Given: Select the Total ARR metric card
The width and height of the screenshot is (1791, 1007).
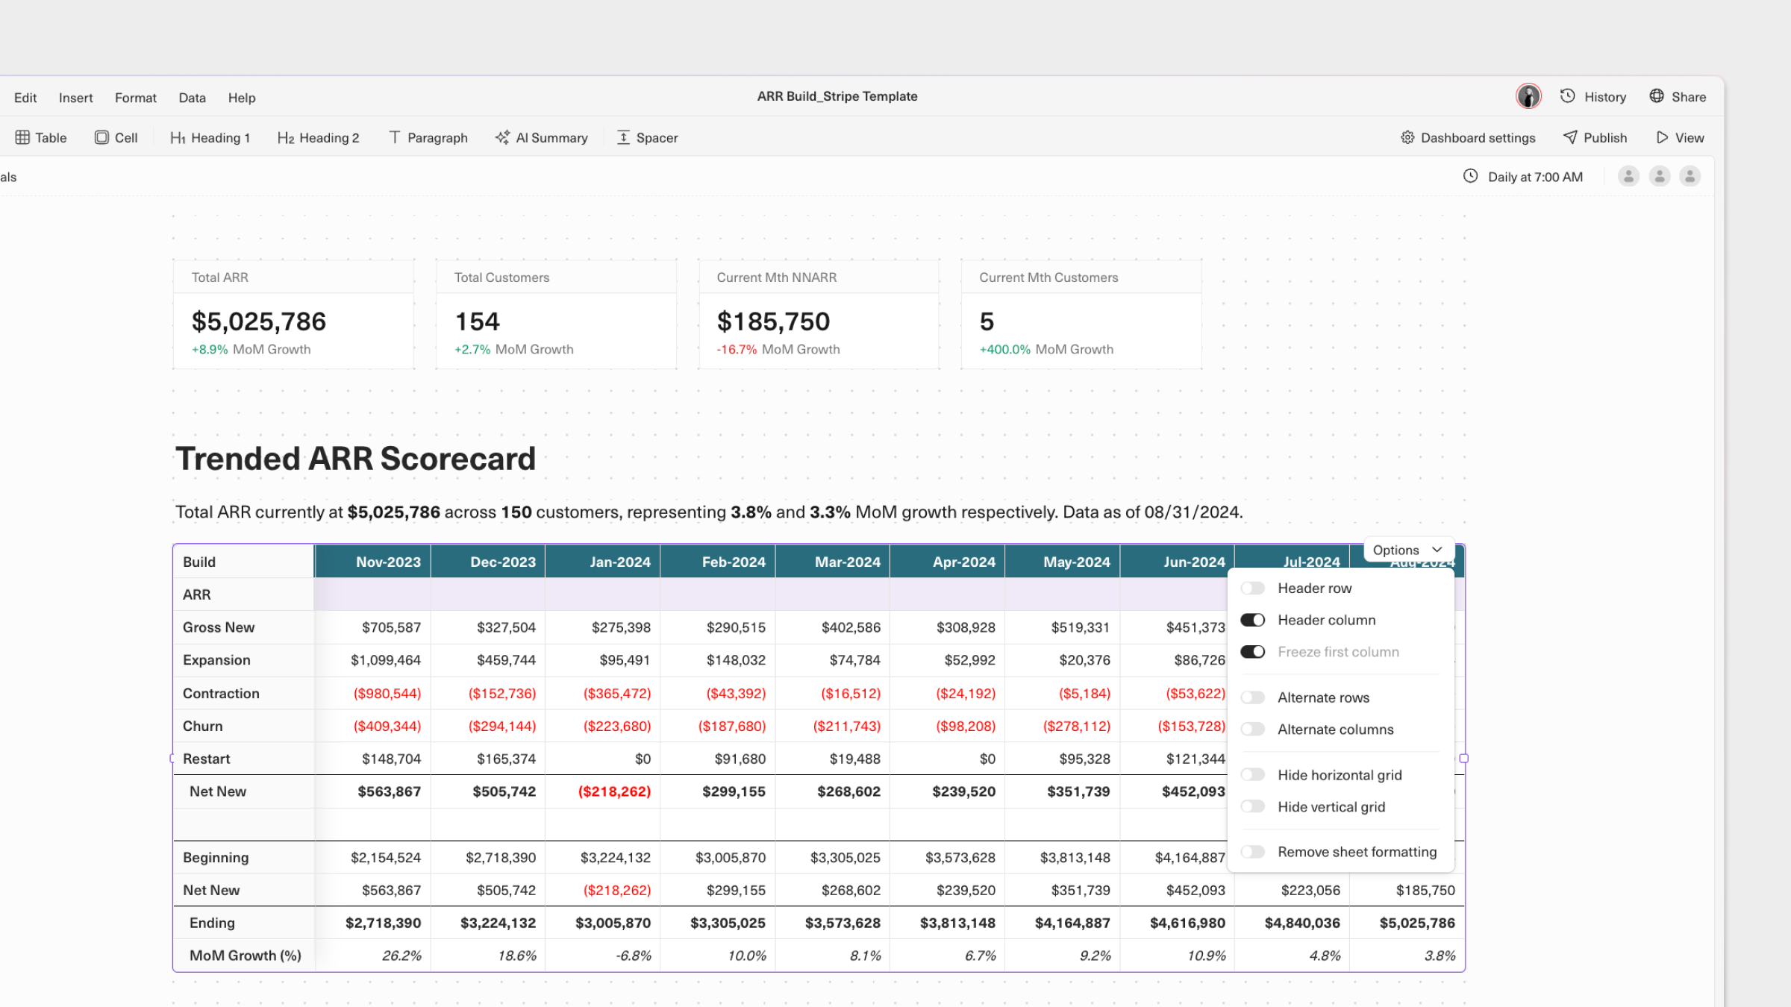Looking at the screenshot, I should tap(293, 314).
